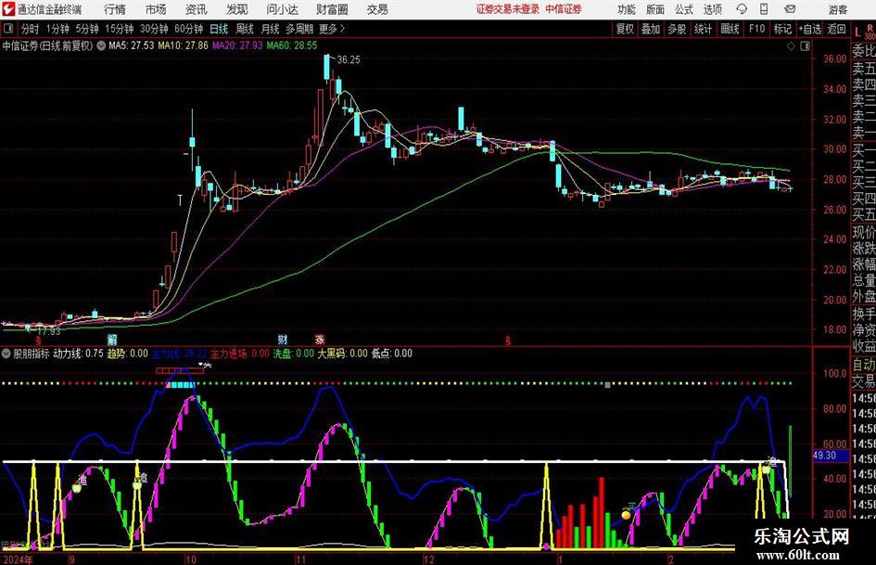This screenshot has height=565, width=876.
Task: Click the 涨 marker below the chart
Action: point(320,340)
